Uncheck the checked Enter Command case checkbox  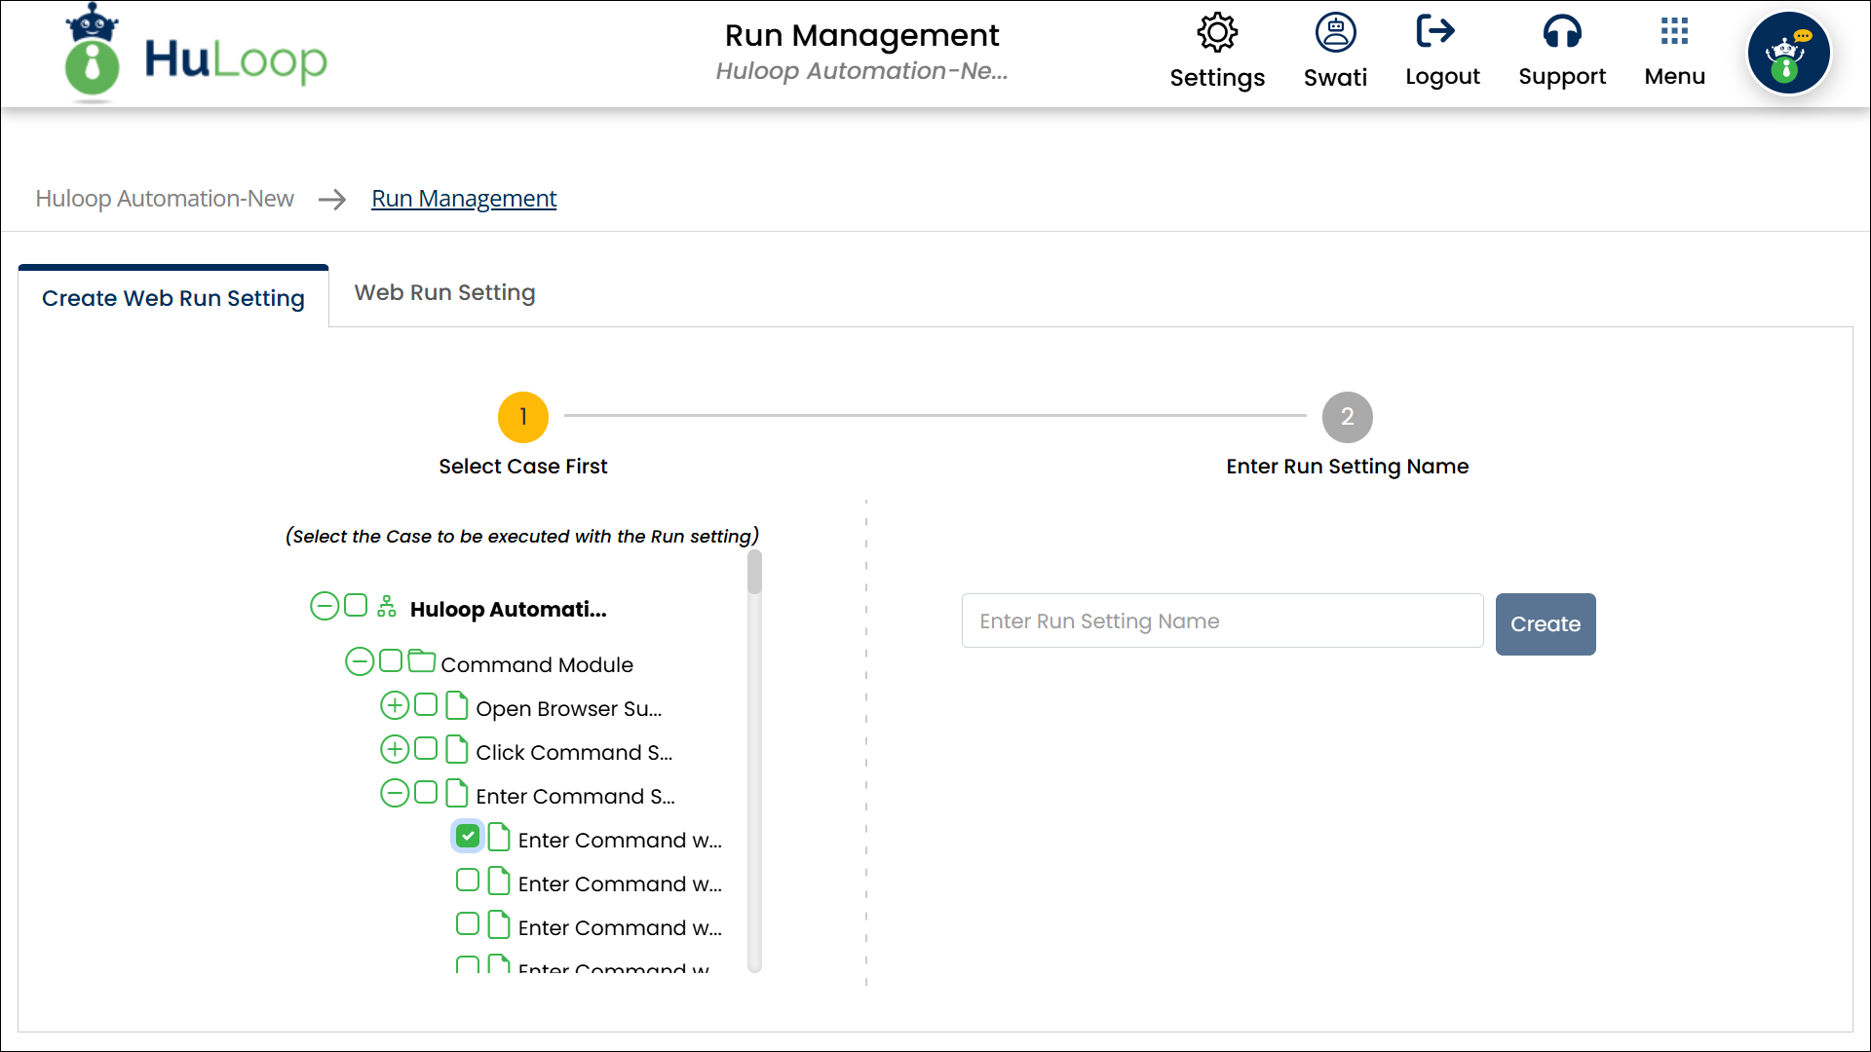pos(468,837)
